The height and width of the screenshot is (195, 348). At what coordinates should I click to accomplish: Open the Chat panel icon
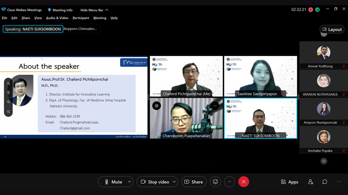click(x=325, y=182)
